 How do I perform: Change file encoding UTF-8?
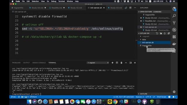148,97
